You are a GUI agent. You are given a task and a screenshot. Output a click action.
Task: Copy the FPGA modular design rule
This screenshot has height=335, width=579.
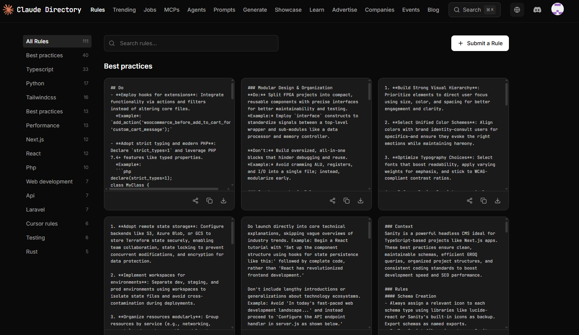tap(347, 200)
